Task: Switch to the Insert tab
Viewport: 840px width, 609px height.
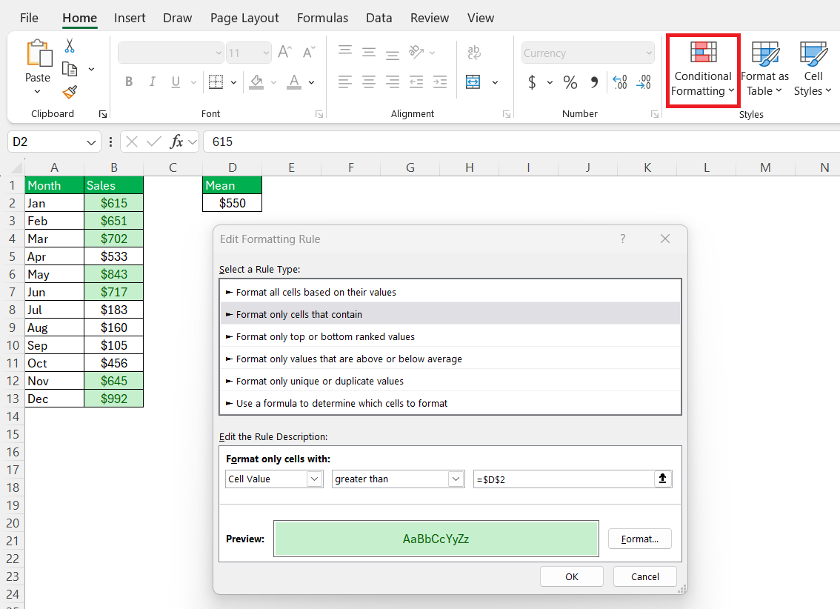Action: pyautogui.click(x=130, y=18)
